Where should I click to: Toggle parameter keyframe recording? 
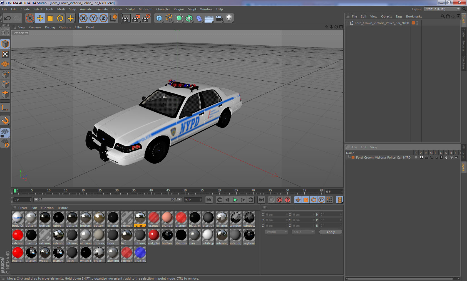coord(321,200)
